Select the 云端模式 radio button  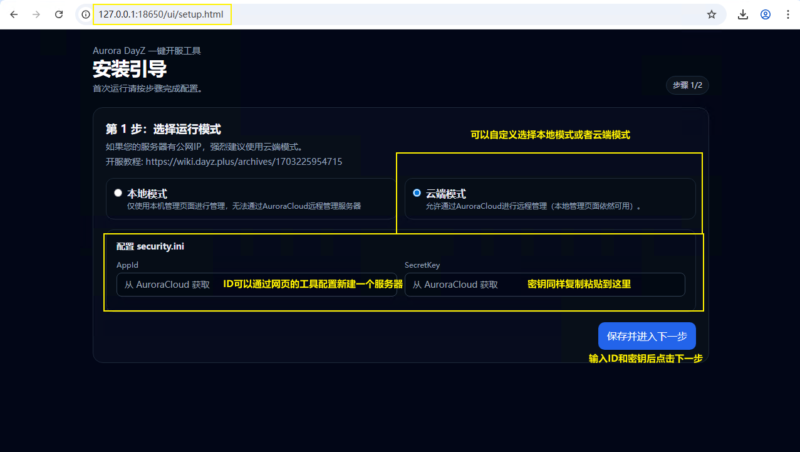click(x=417, y=193)
